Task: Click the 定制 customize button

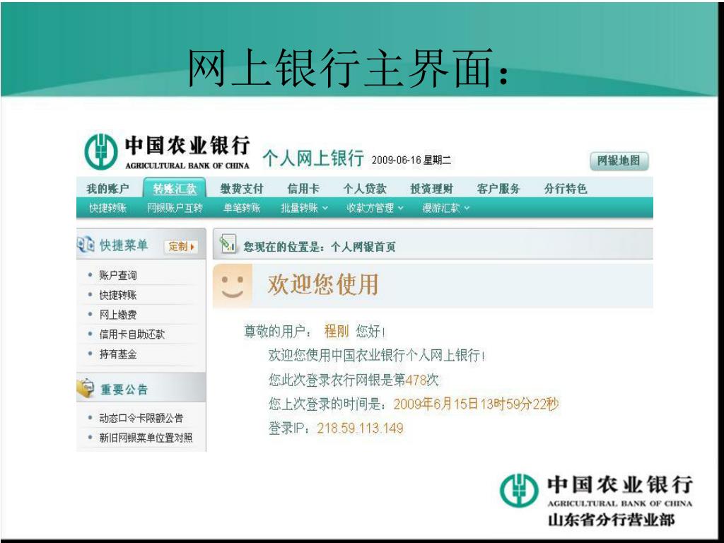Action: (x=182, y=246)
